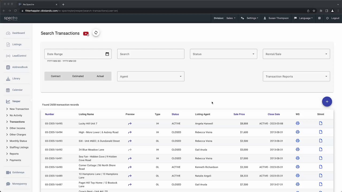Screen dimensions: 342x192
Task: Open the calendar picker in Date Range
Action: (107, 54)
